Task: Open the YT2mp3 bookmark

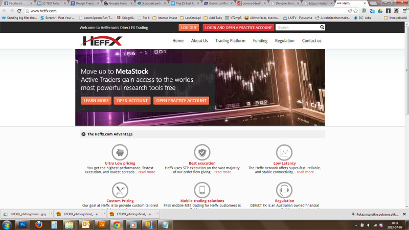Action: coord(233,18)
